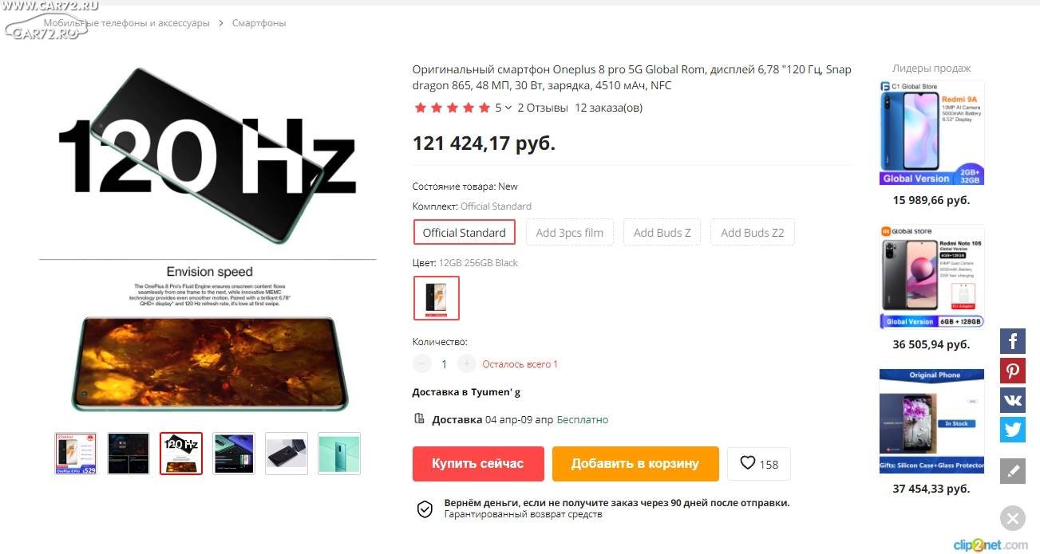
Task: Share the product on Facebook
Action: coord(1012,341)
